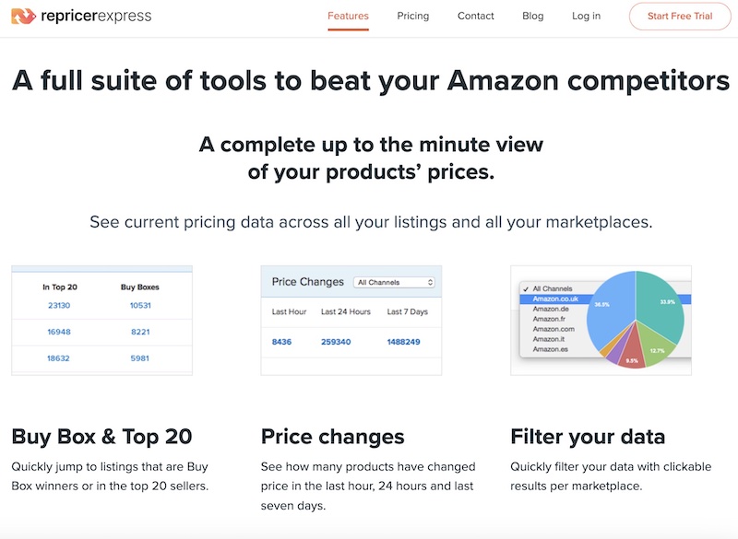Click the Start Free Trial button

(x=680, y=16)
